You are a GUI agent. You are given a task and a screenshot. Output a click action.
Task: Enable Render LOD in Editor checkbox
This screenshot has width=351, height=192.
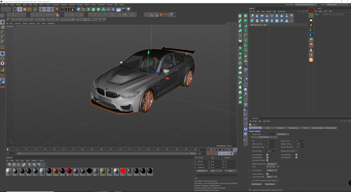(296, 151)
